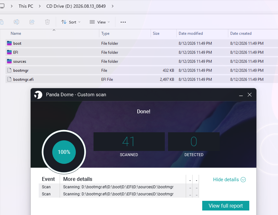Click the 41 scanned counter box
The width and height of the screenshot is (278, 215).
[x=129, y=142]
